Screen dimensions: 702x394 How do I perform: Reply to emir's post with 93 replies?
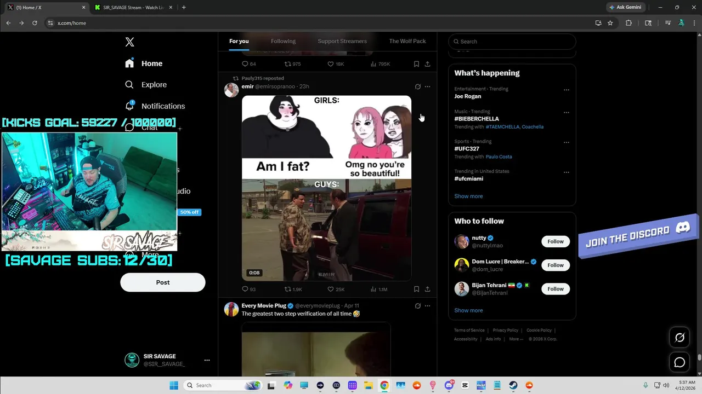(x=249, y=289)
